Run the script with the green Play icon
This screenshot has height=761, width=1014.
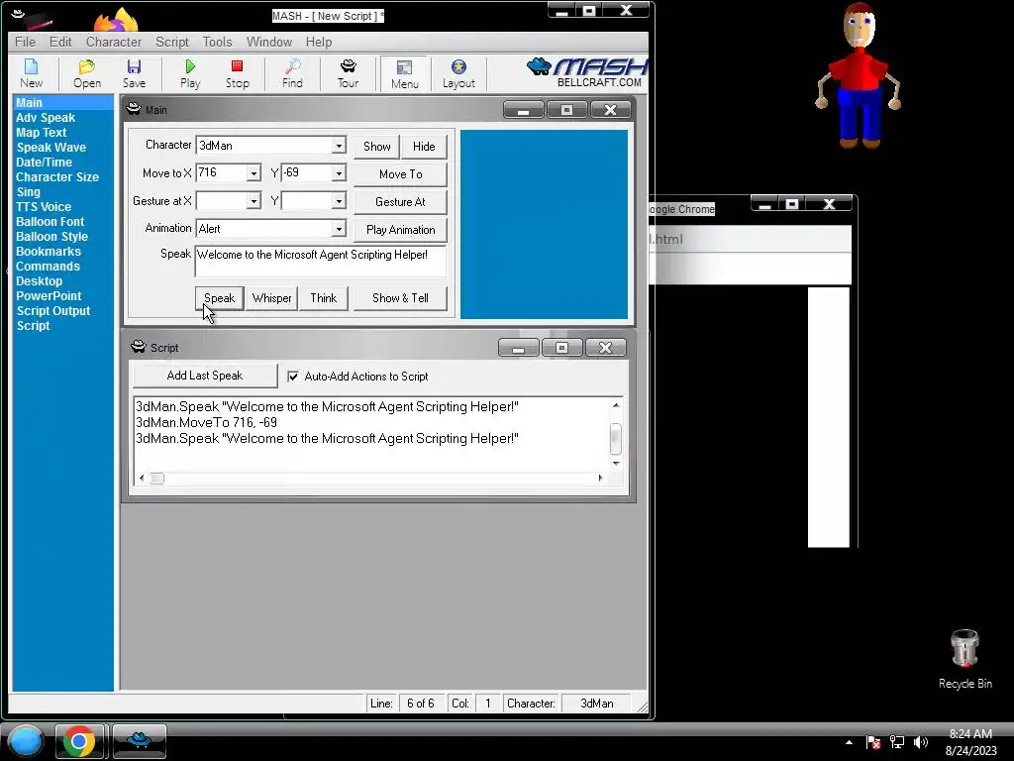coord(190,73)
